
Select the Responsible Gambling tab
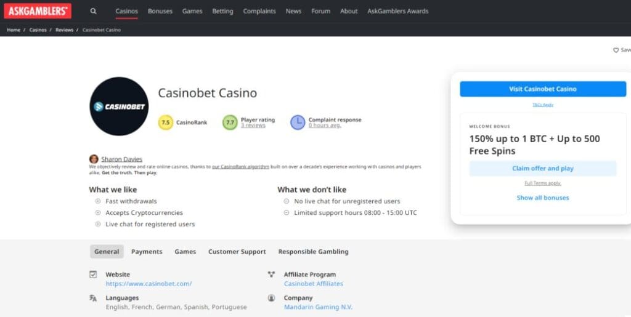pos(313,252)
